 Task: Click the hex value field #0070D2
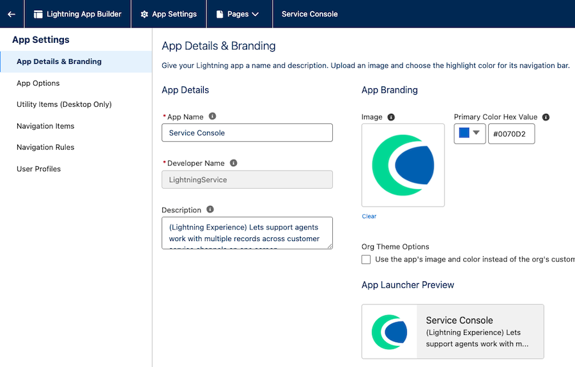[511, 134]
